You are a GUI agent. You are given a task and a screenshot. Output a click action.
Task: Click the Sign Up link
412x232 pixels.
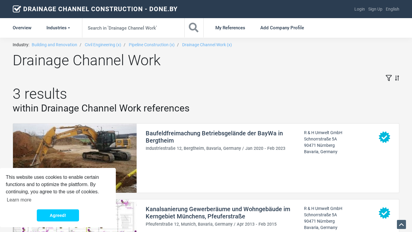pos(375,9)
